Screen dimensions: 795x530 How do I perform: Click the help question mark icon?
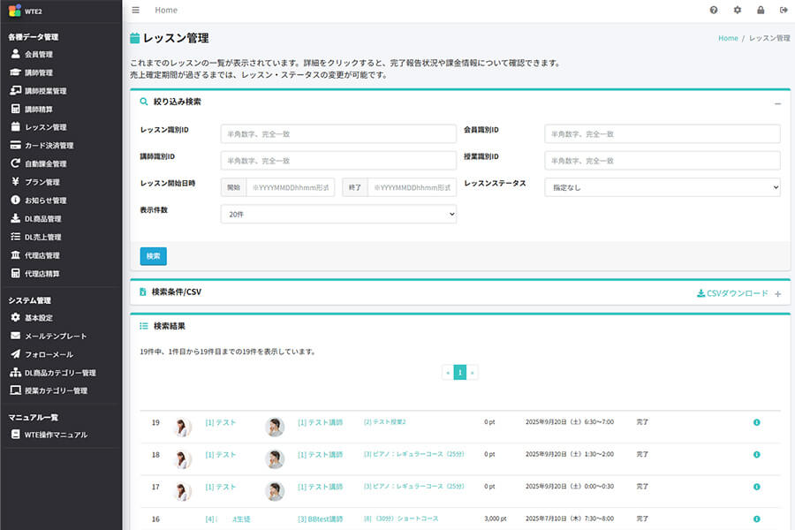pos(714,11)
